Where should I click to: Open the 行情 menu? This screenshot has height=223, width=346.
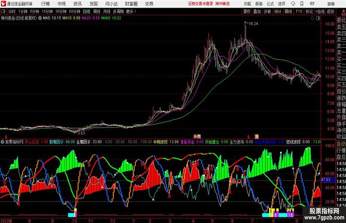click(45, 4)
